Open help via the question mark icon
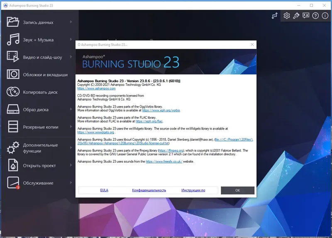 [x=315, y=16]
